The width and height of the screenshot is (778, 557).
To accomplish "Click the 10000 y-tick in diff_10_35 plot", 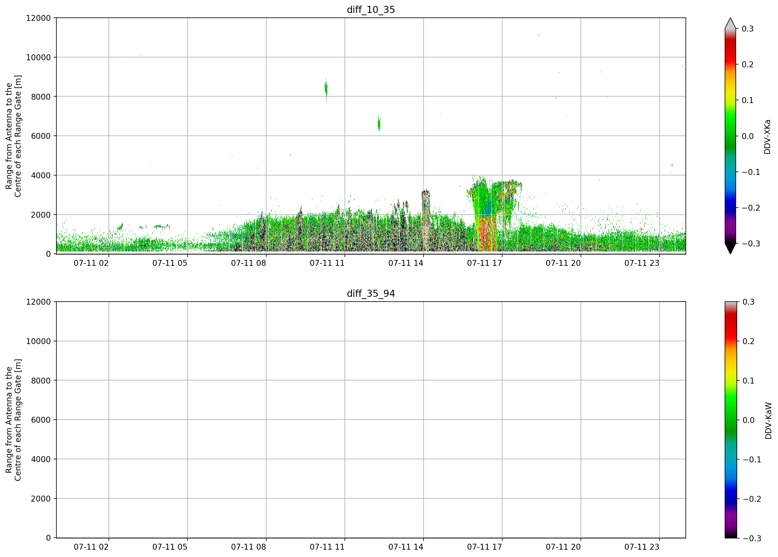I will click(x=38, y=57).
